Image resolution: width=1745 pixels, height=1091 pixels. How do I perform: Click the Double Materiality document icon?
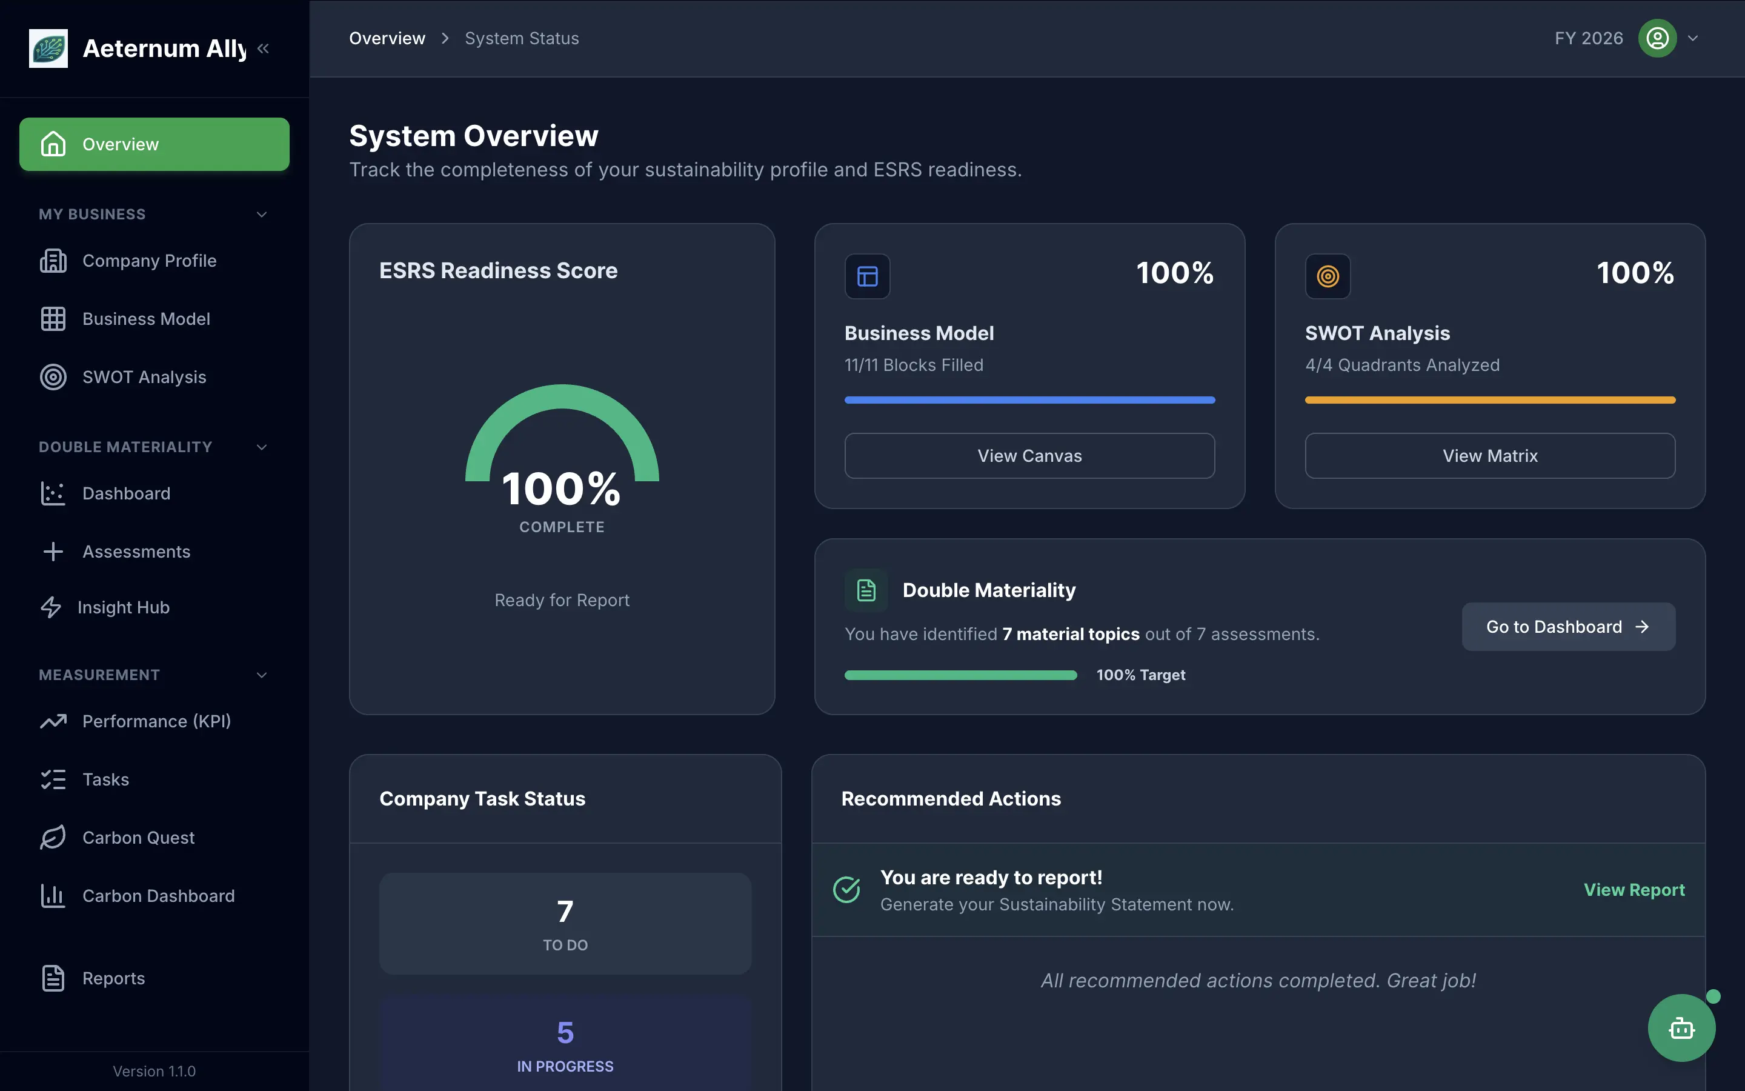tap(866, 590)
